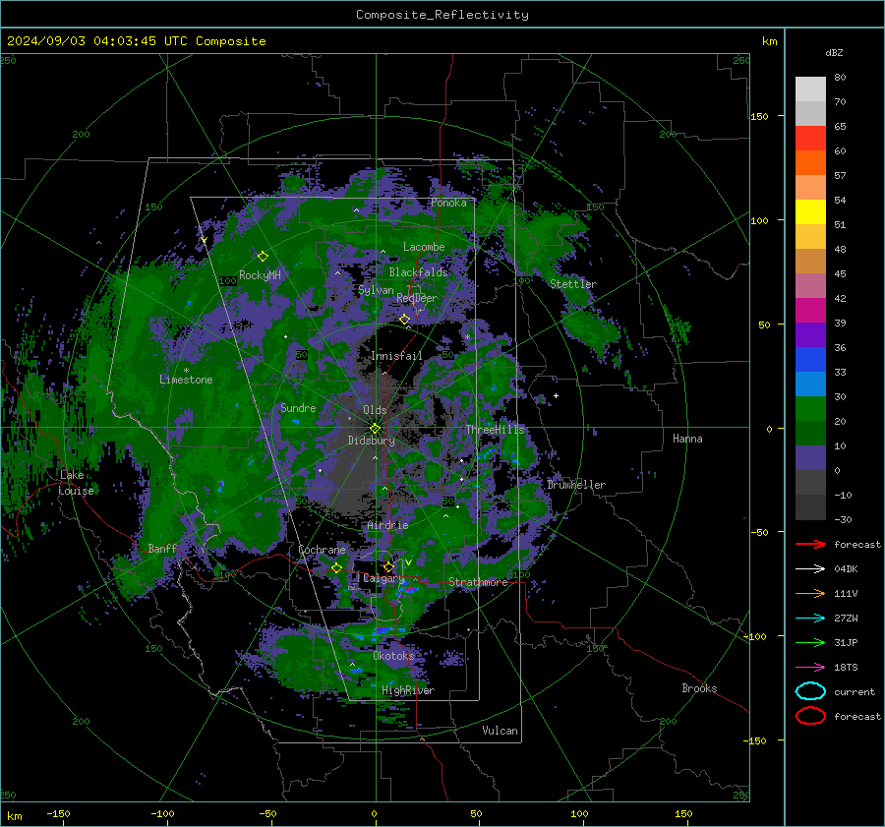Click the red forecast arrow in legend

(x=810, y=544)
